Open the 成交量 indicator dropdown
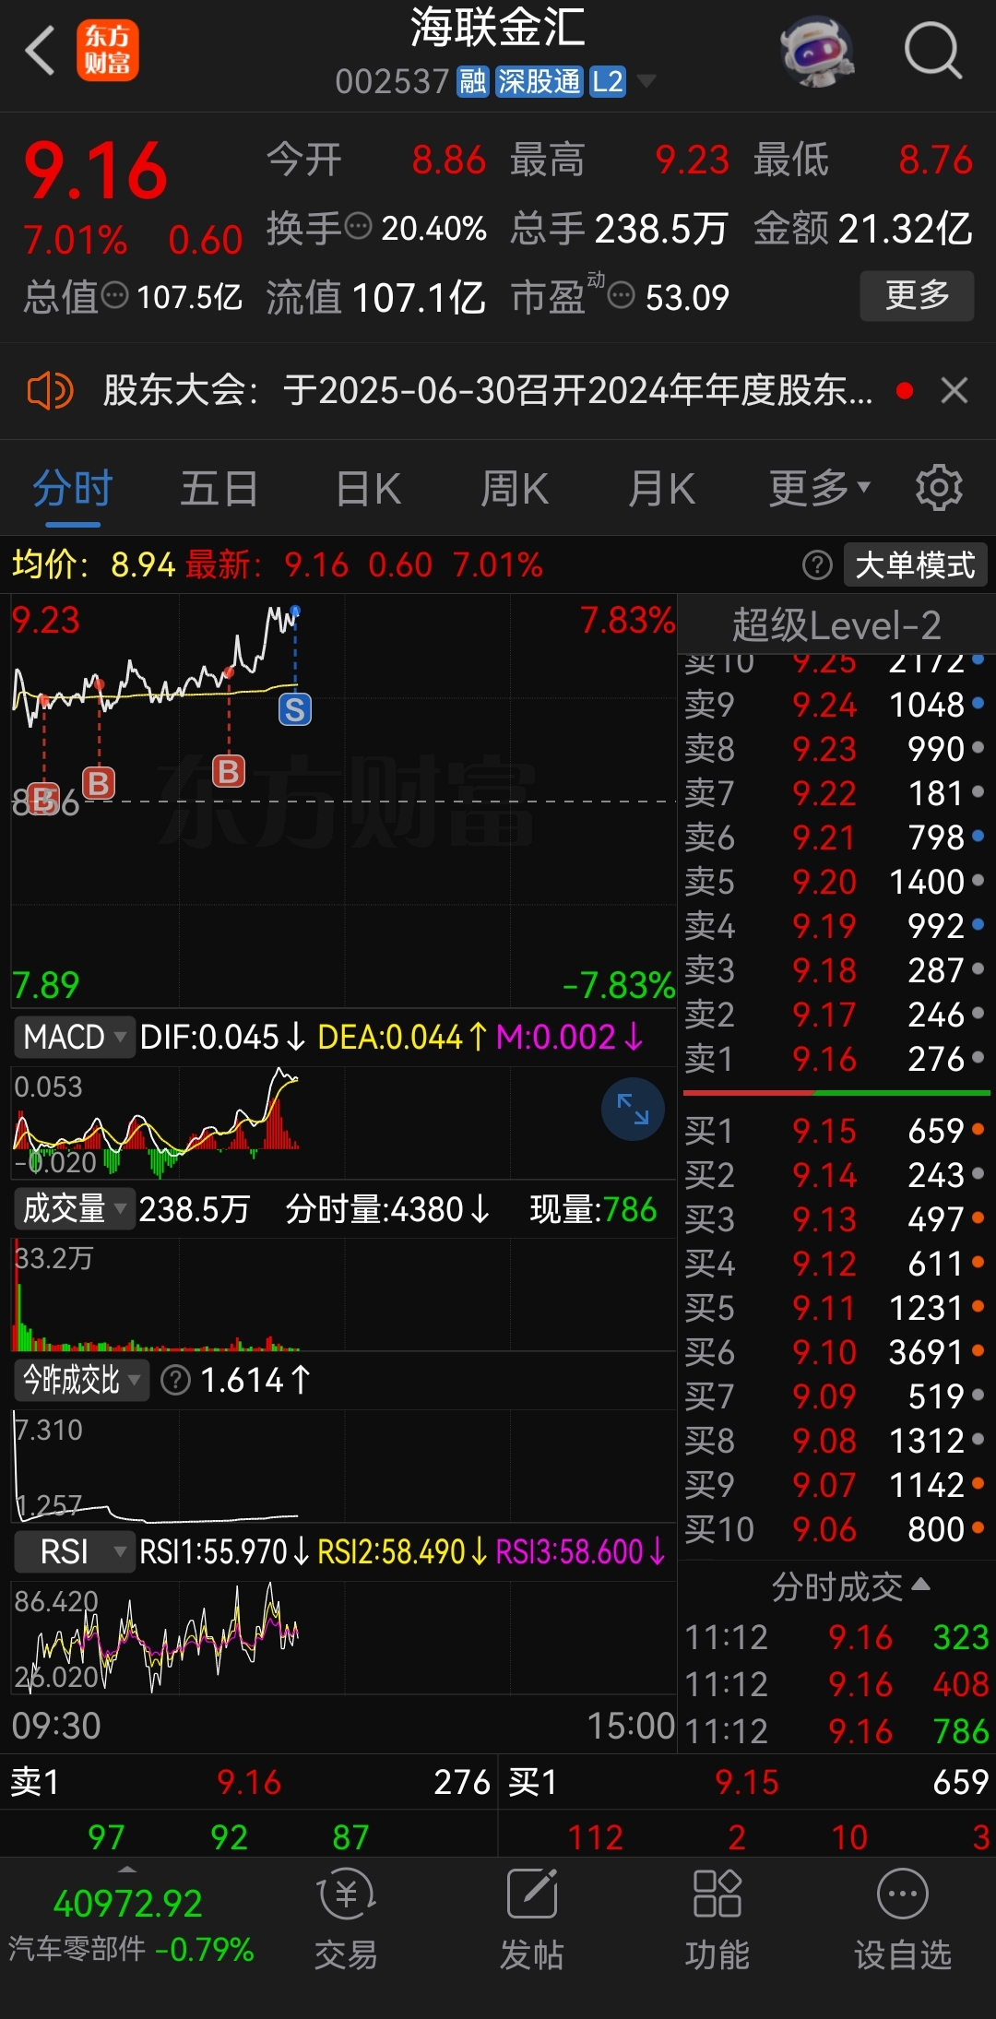 (74, 1208)
